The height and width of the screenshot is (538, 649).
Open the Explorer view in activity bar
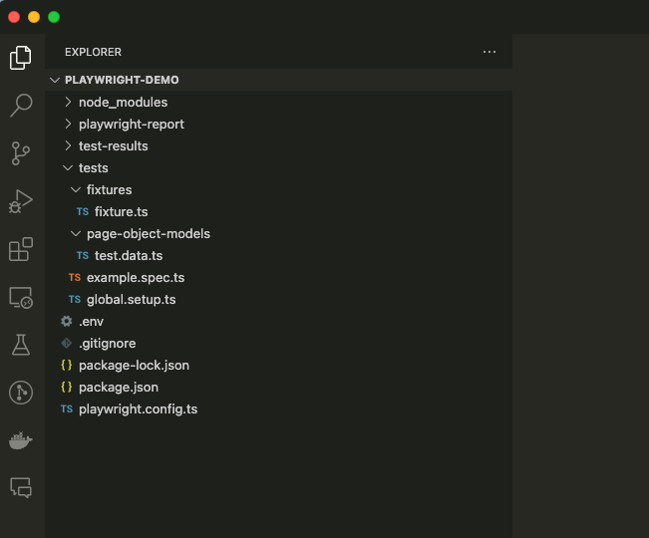click(x=21, y=58)
